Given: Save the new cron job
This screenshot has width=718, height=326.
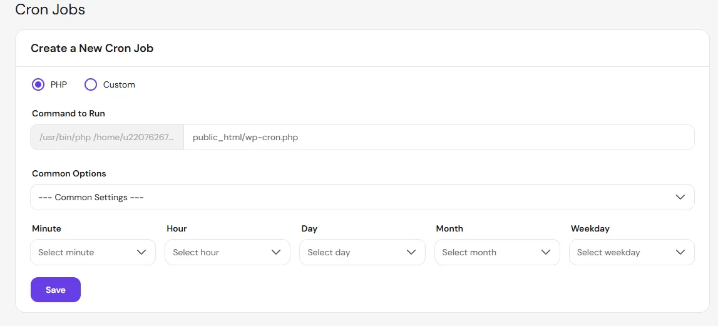Looking at the screenshot, I should (x=56, y=290).
